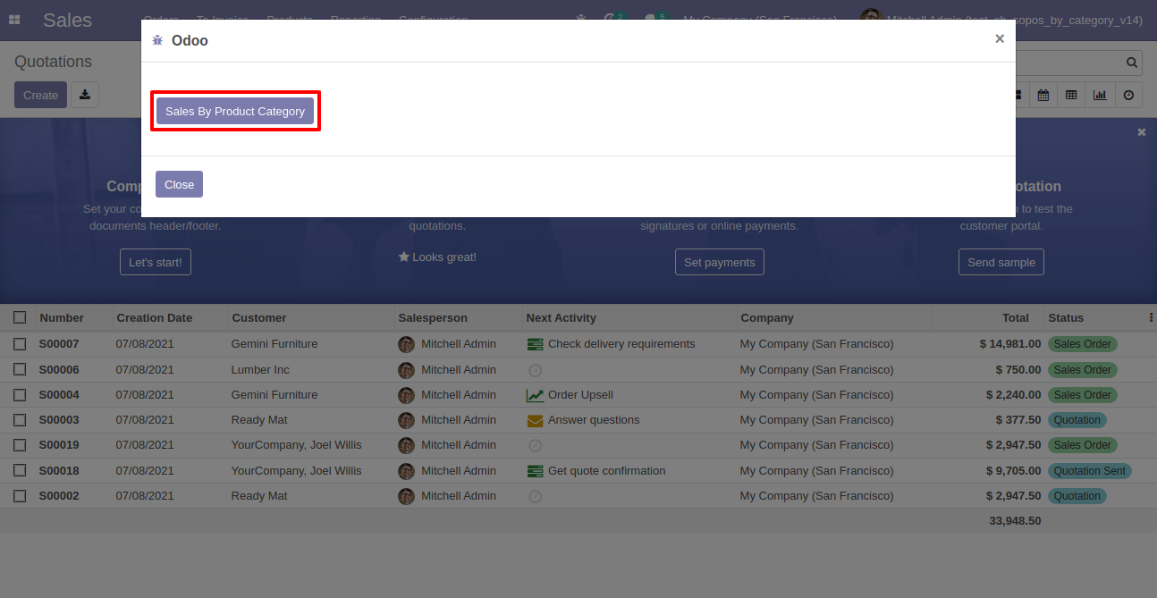Click the S00019 order number cell
Viewport: 1157px width, 598px height.
pos(59,445)
